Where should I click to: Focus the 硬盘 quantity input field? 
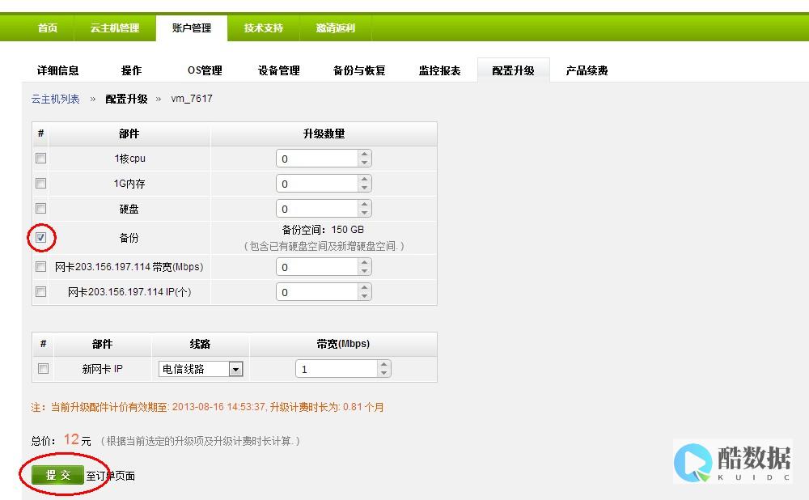click(x=317, y=209)
